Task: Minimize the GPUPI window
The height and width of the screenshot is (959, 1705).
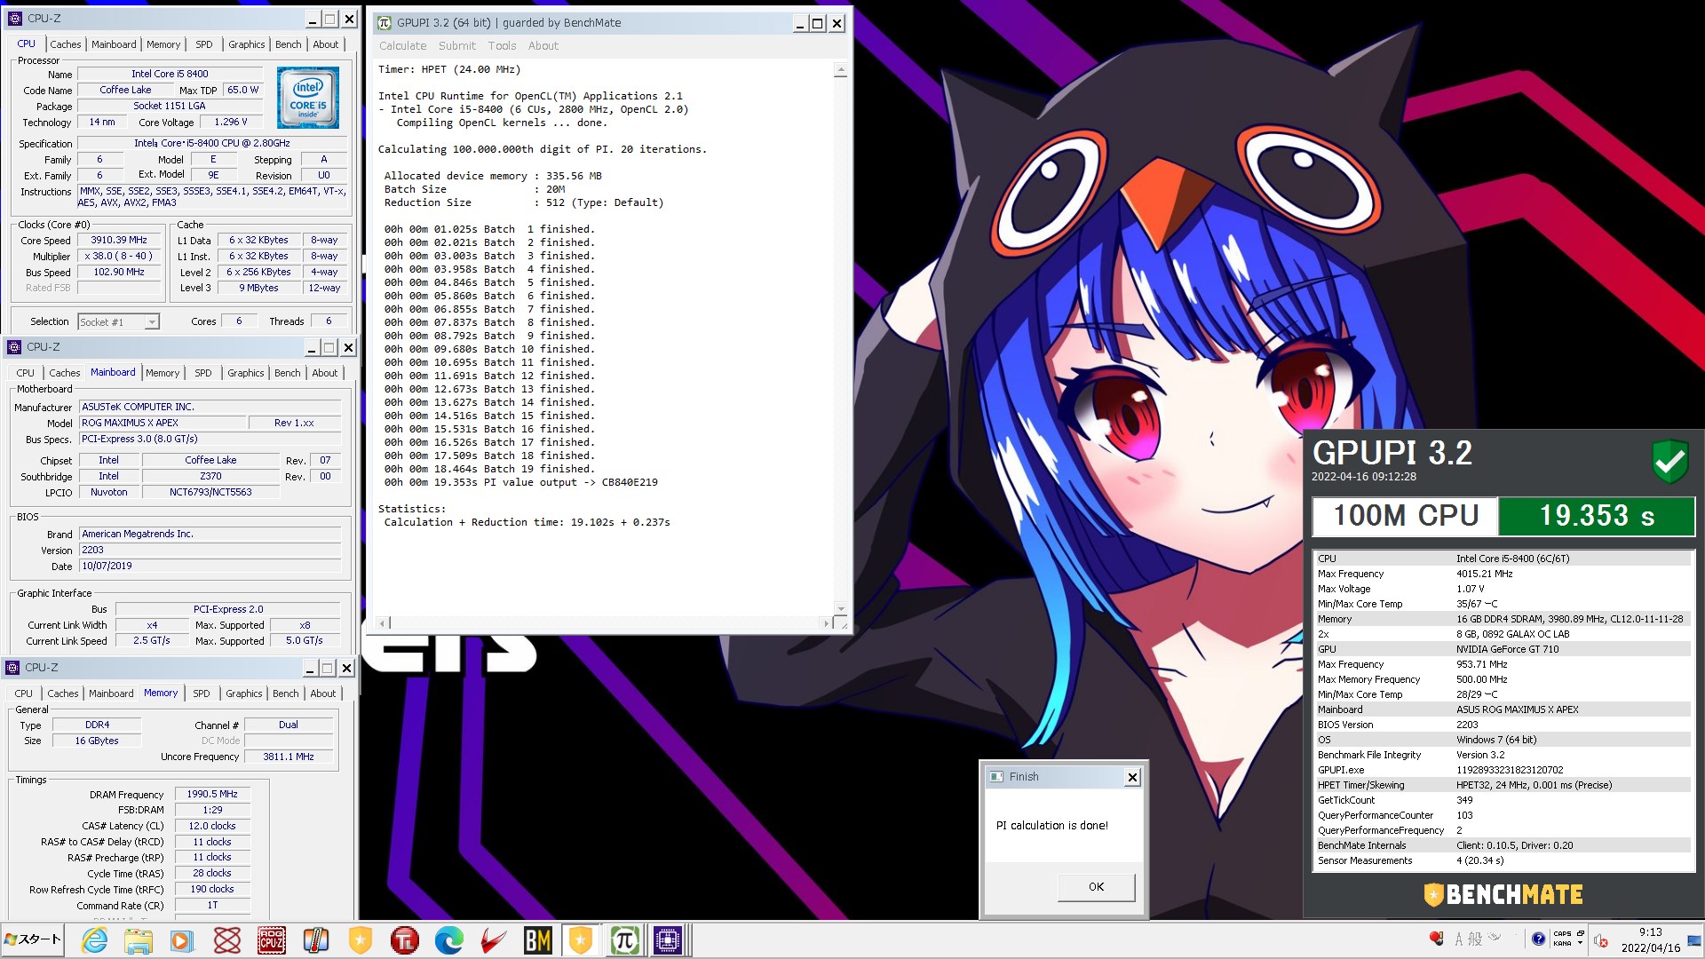Action: [799, 24]
